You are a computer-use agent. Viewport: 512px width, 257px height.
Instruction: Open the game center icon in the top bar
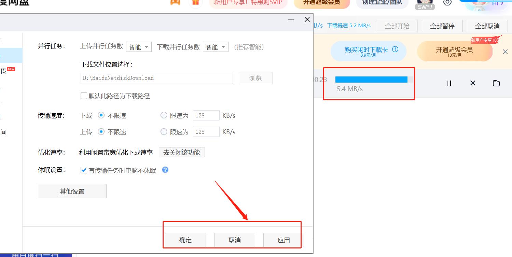(175, 2)
